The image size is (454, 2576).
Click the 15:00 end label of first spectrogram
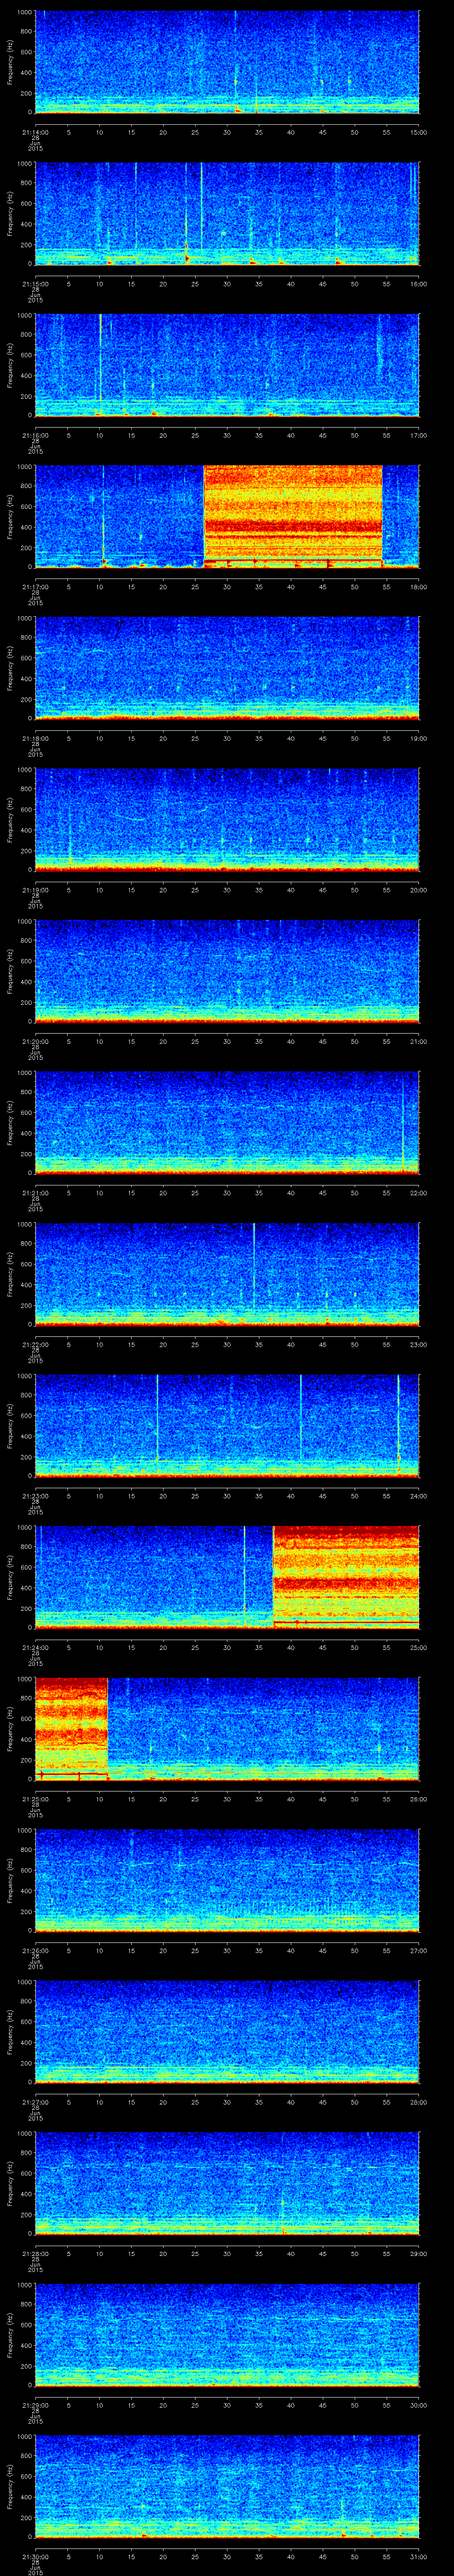(418, 132)
